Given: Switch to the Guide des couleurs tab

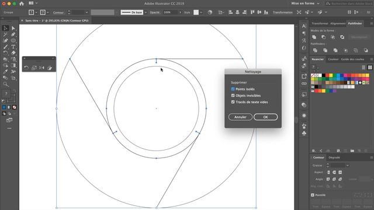Looking at the screenshot, I should tap(352, 59).
